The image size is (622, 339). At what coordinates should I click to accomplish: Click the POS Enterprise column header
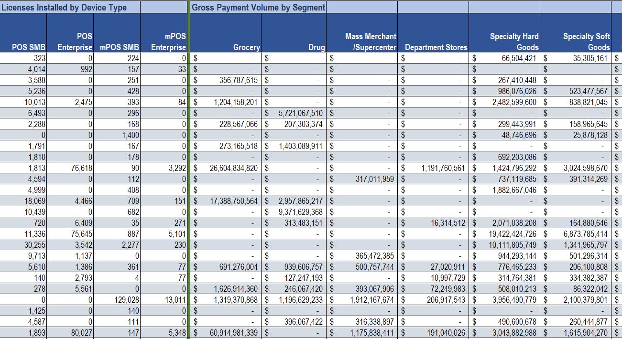[x=75, y=42]
